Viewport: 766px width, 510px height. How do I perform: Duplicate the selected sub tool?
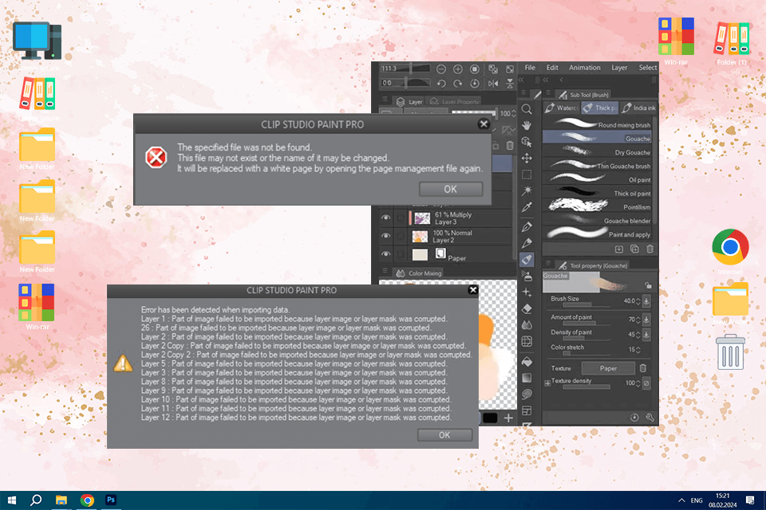tap(634, 249)
